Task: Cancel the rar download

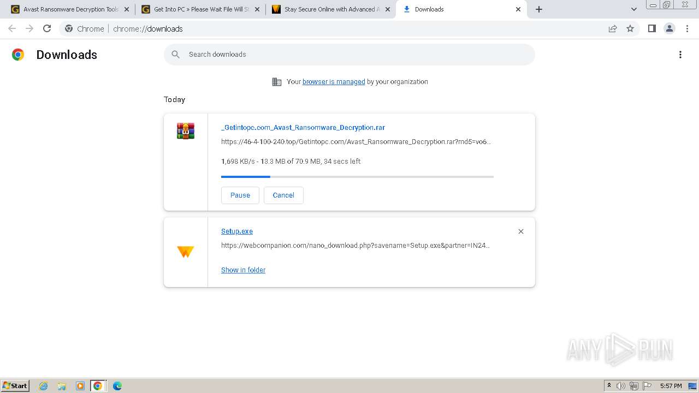Action: (x=283, y=195)
